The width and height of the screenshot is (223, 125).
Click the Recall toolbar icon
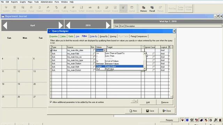point(152,9)
